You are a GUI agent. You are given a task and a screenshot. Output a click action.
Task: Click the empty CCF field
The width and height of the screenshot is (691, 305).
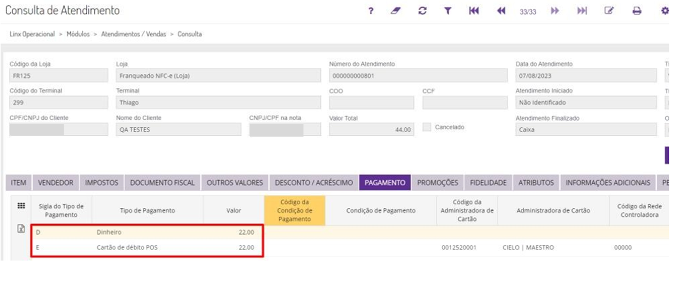[x=465, y=102]
